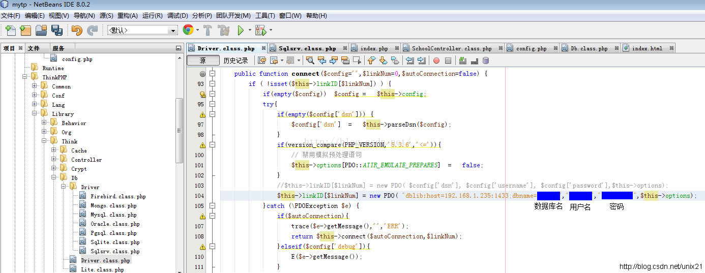705x273 pixels.
Task: Click the cylinder icon ending editor toolbar
Action: (486, 60)
